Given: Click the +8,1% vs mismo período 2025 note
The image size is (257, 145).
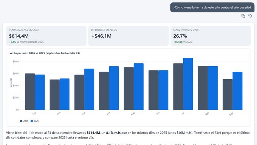Looking at the screenshot, I should (26, 42).
